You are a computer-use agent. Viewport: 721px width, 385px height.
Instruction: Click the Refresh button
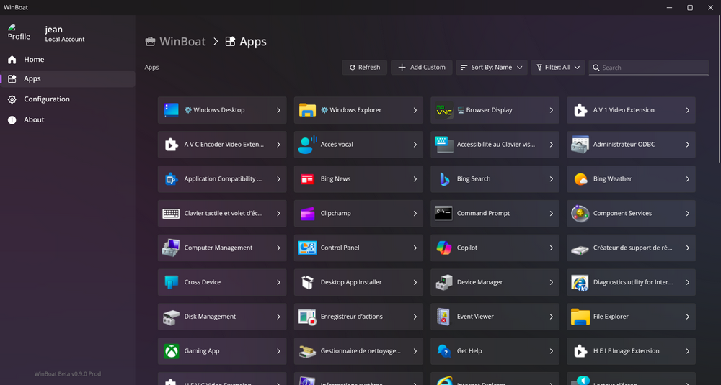point(365,68)
